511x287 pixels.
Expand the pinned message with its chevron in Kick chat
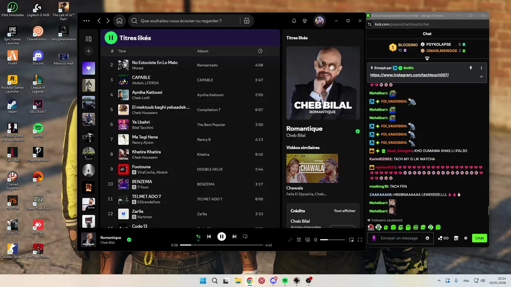click(x=481, y=77)
